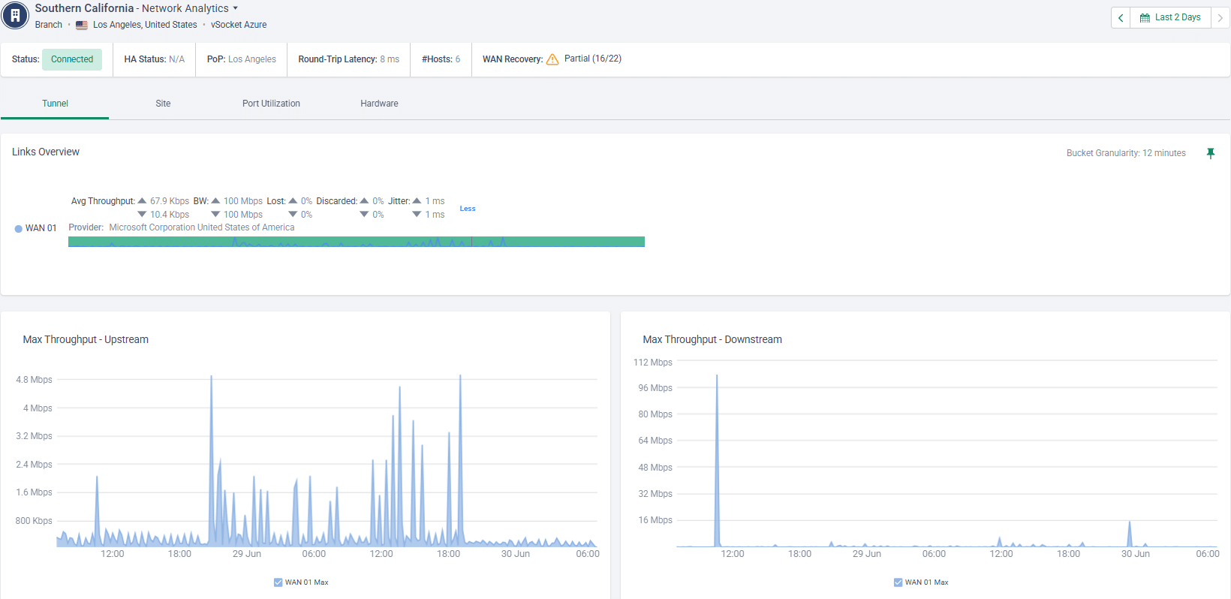1231x599 pixels.
Task: Click the Discarded downstream triangle icon
Action: (x=364, y=215)
